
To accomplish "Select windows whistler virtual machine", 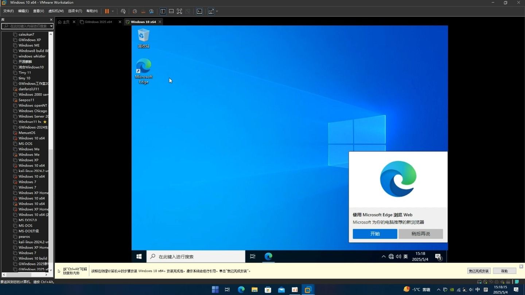I will [32, 56].
